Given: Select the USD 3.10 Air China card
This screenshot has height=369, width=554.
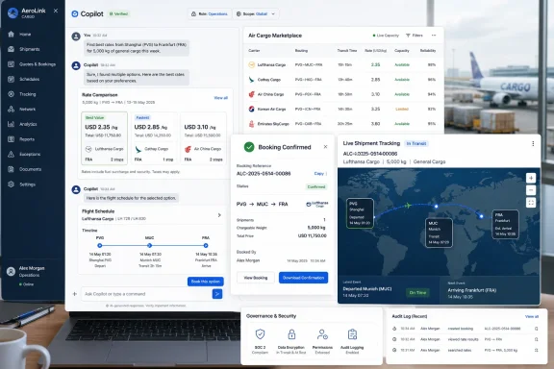Looking at the screenshot, I should 204,137.
